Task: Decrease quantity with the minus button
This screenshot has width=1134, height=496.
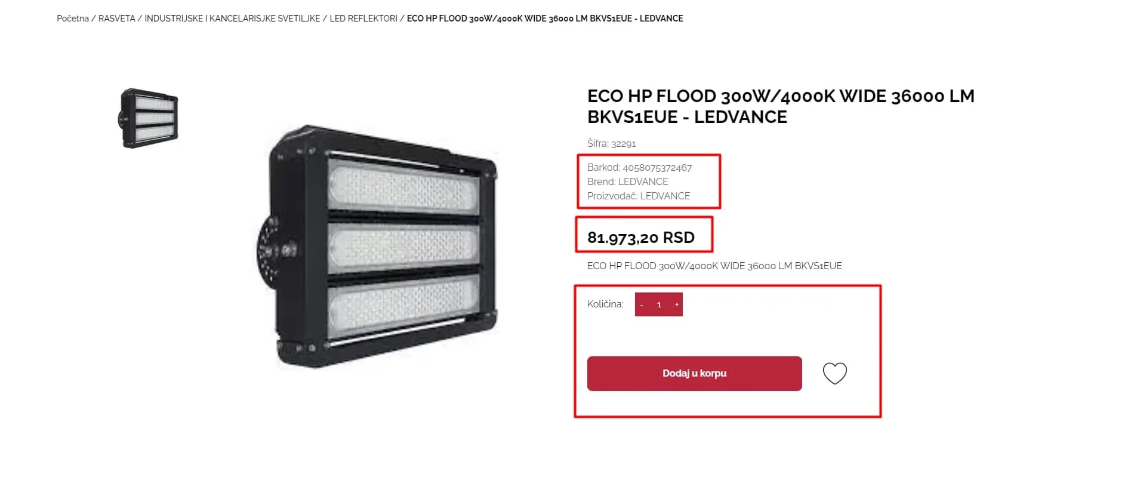Action: coord(642,304)
